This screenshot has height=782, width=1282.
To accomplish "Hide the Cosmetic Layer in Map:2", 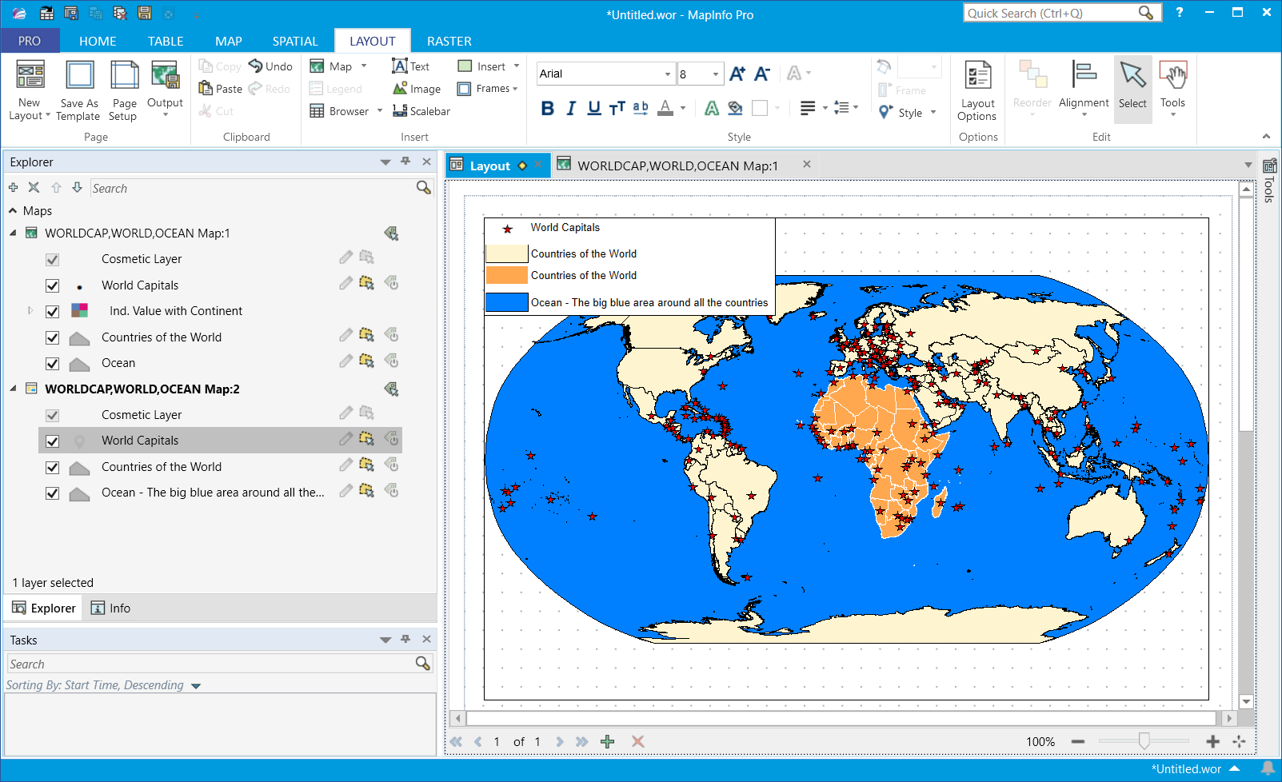I will pyautogui.click(x=52, y=415).
